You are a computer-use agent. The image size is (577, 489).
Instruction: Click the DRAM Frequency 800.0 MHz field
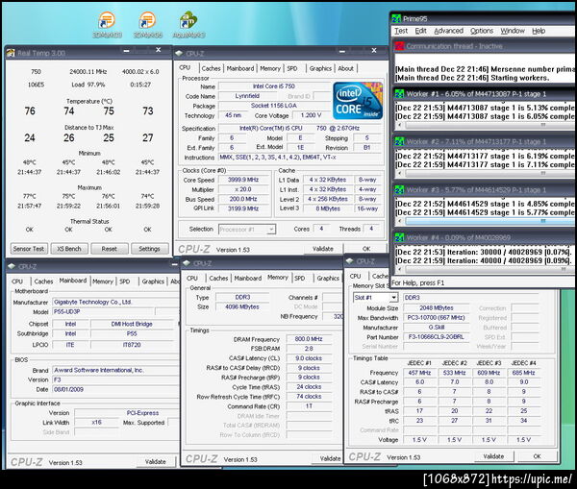click(309, 339)
